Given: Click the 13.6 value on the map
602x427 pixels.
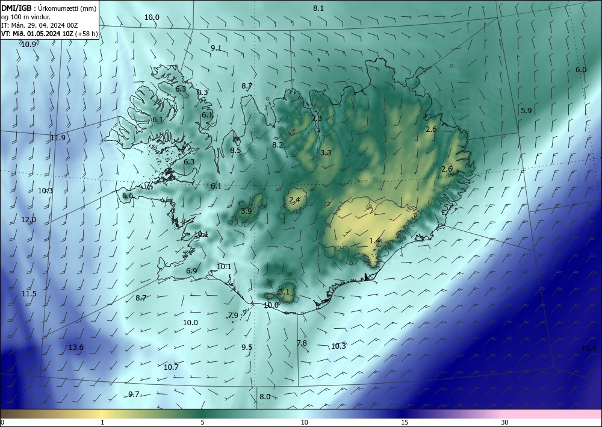Looking at the screenshot, I should click(76, 348).
